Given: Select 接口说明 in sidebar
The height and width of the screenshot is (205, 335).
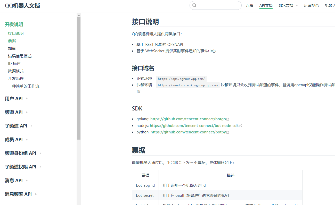Looking at the screenshot, I should [16, 33].
